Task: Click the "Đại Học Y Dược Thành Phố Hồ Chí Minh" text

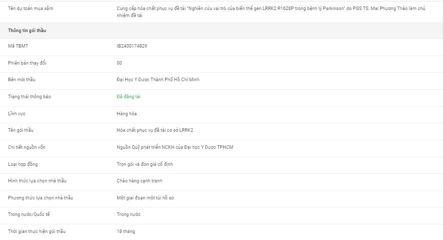Action: pos(158,80)
